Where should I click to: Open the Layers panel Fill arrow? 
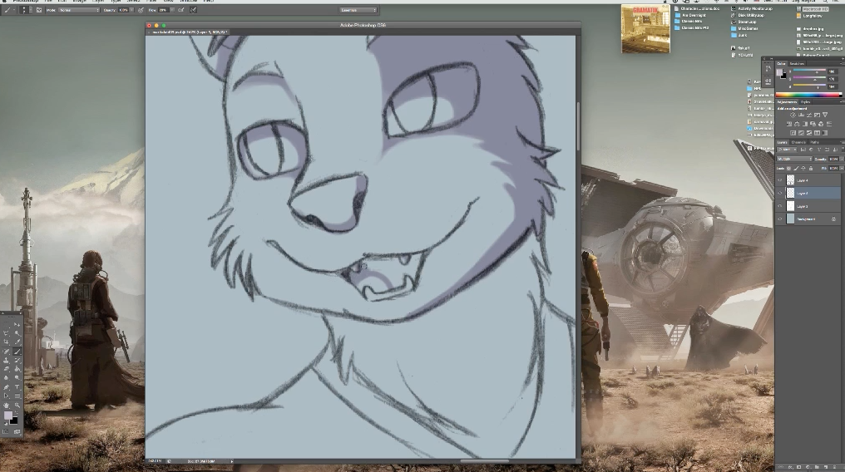pos(843,169)
